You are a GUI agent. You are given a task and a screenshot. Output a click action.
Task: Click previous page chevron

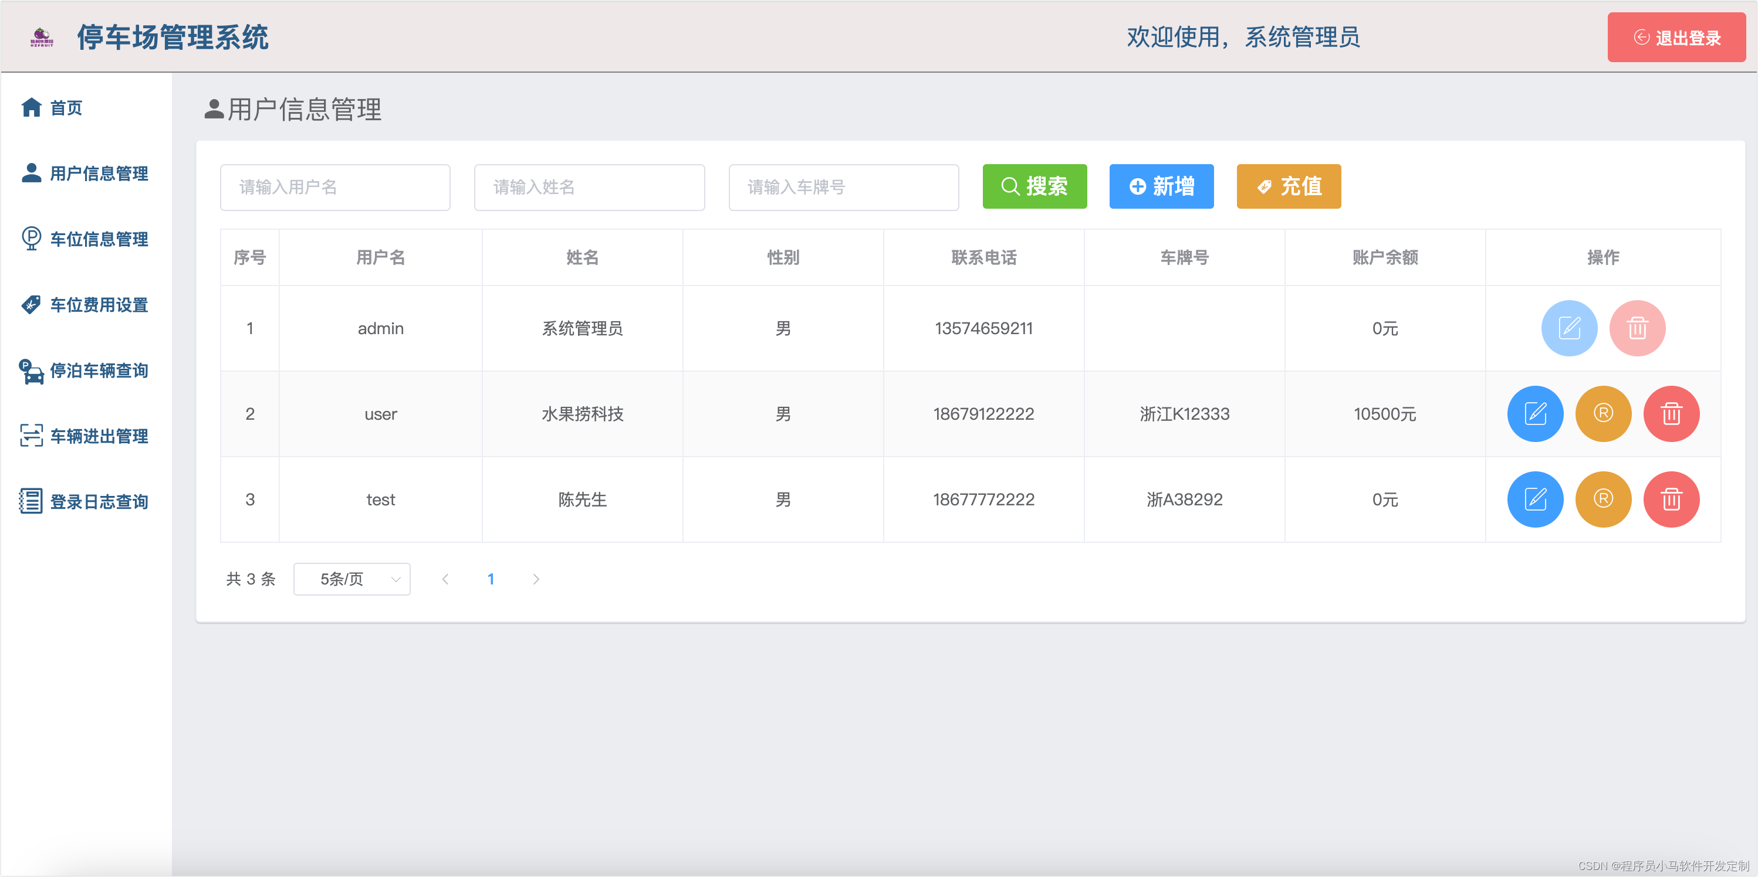(445, 579)
